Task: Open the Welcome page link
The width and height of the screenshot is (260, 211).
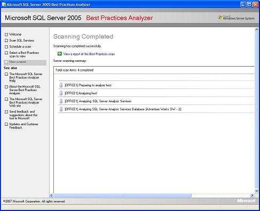Action: click(x=15, y=35)
